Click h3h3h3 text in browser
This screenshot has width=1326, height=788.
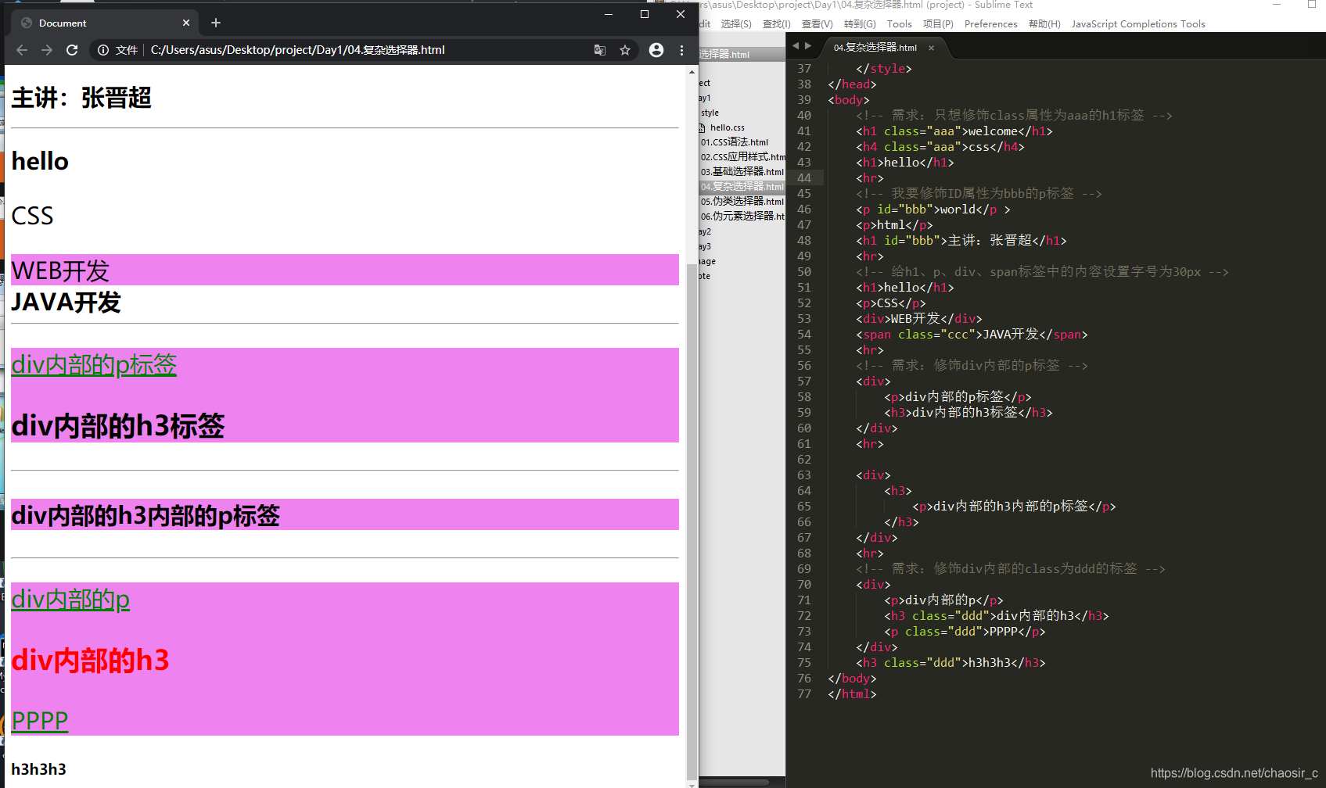tap(38, 769)
